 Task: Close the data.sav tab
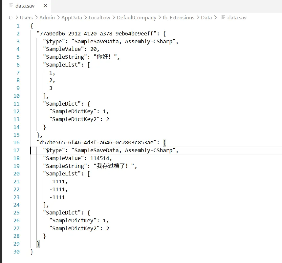click(x=46, y=6)
